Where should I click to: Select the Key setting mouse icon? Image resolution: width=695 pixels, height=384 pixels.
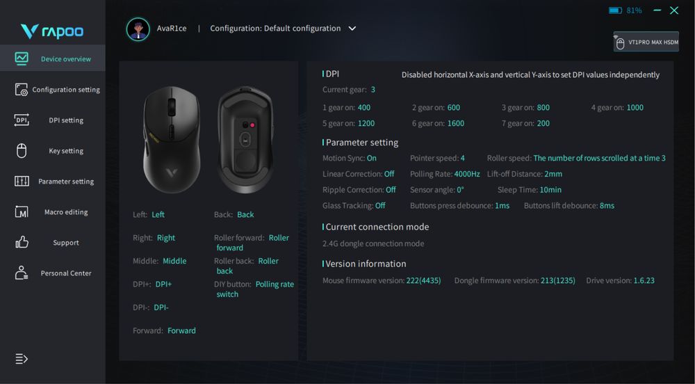(x=22, y=150)
